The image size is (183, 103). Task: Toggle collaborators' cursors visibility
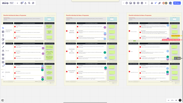(x=156, y=3)
